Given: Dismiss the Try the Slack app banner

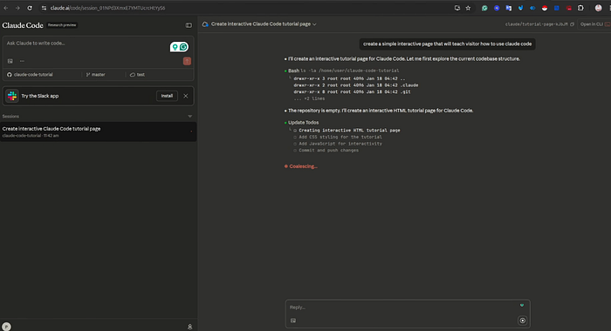Looking at the screenshot, I should pos(185,96).
